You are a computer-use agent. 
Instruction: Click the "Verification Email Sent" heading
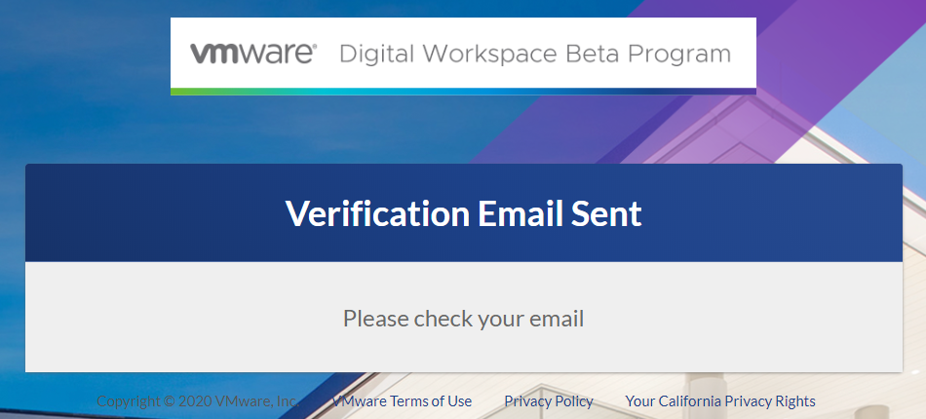click(464, 213)
